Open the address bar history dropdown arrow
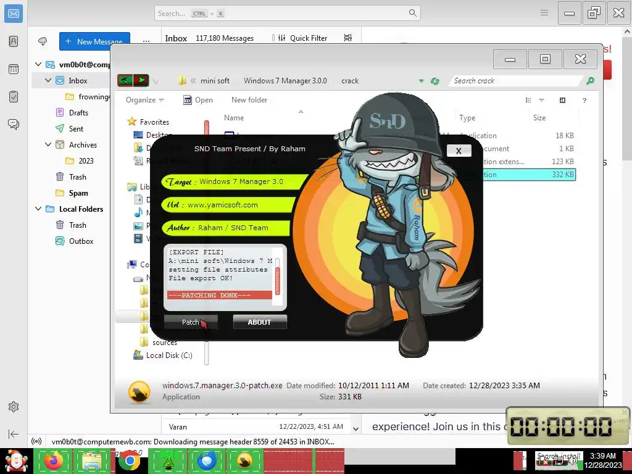The height and width of the screenshot is (474, 632). coord(421,81)
